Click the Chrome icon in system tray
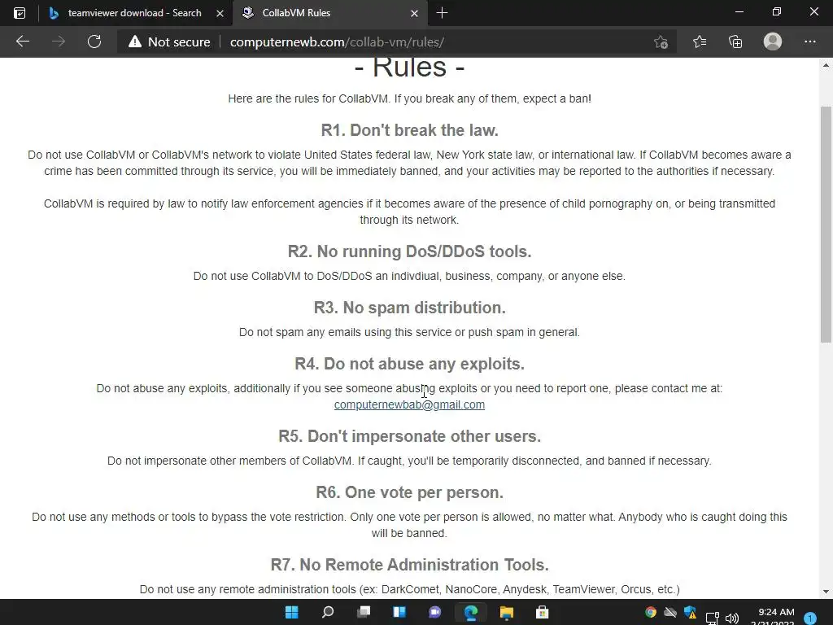The image size is (833, 625). click(x=650, y=613)
